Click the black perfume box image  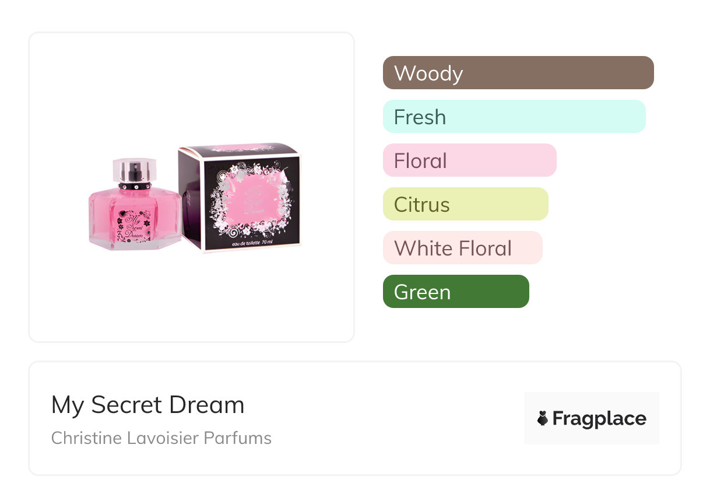point(242,201)
